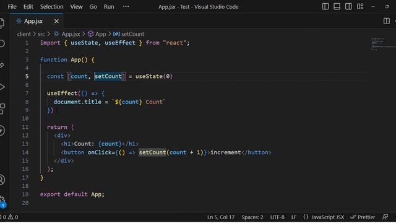Open the Explorer view in the activity bar
Image resolution: width=396 pixels, height=223 pixels.
point(2,23)
